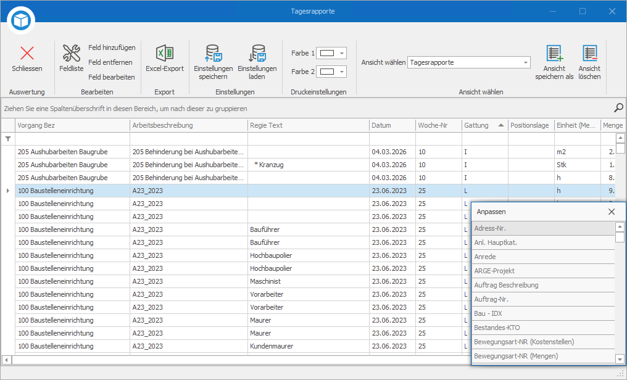The height and width of the screenshot is (380, 627).
Task: Open the search magnifier in group panel
Action: [618, 108]
